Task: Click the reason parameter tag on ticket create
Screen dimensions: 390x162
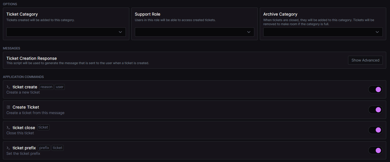Action: point(46,87)
